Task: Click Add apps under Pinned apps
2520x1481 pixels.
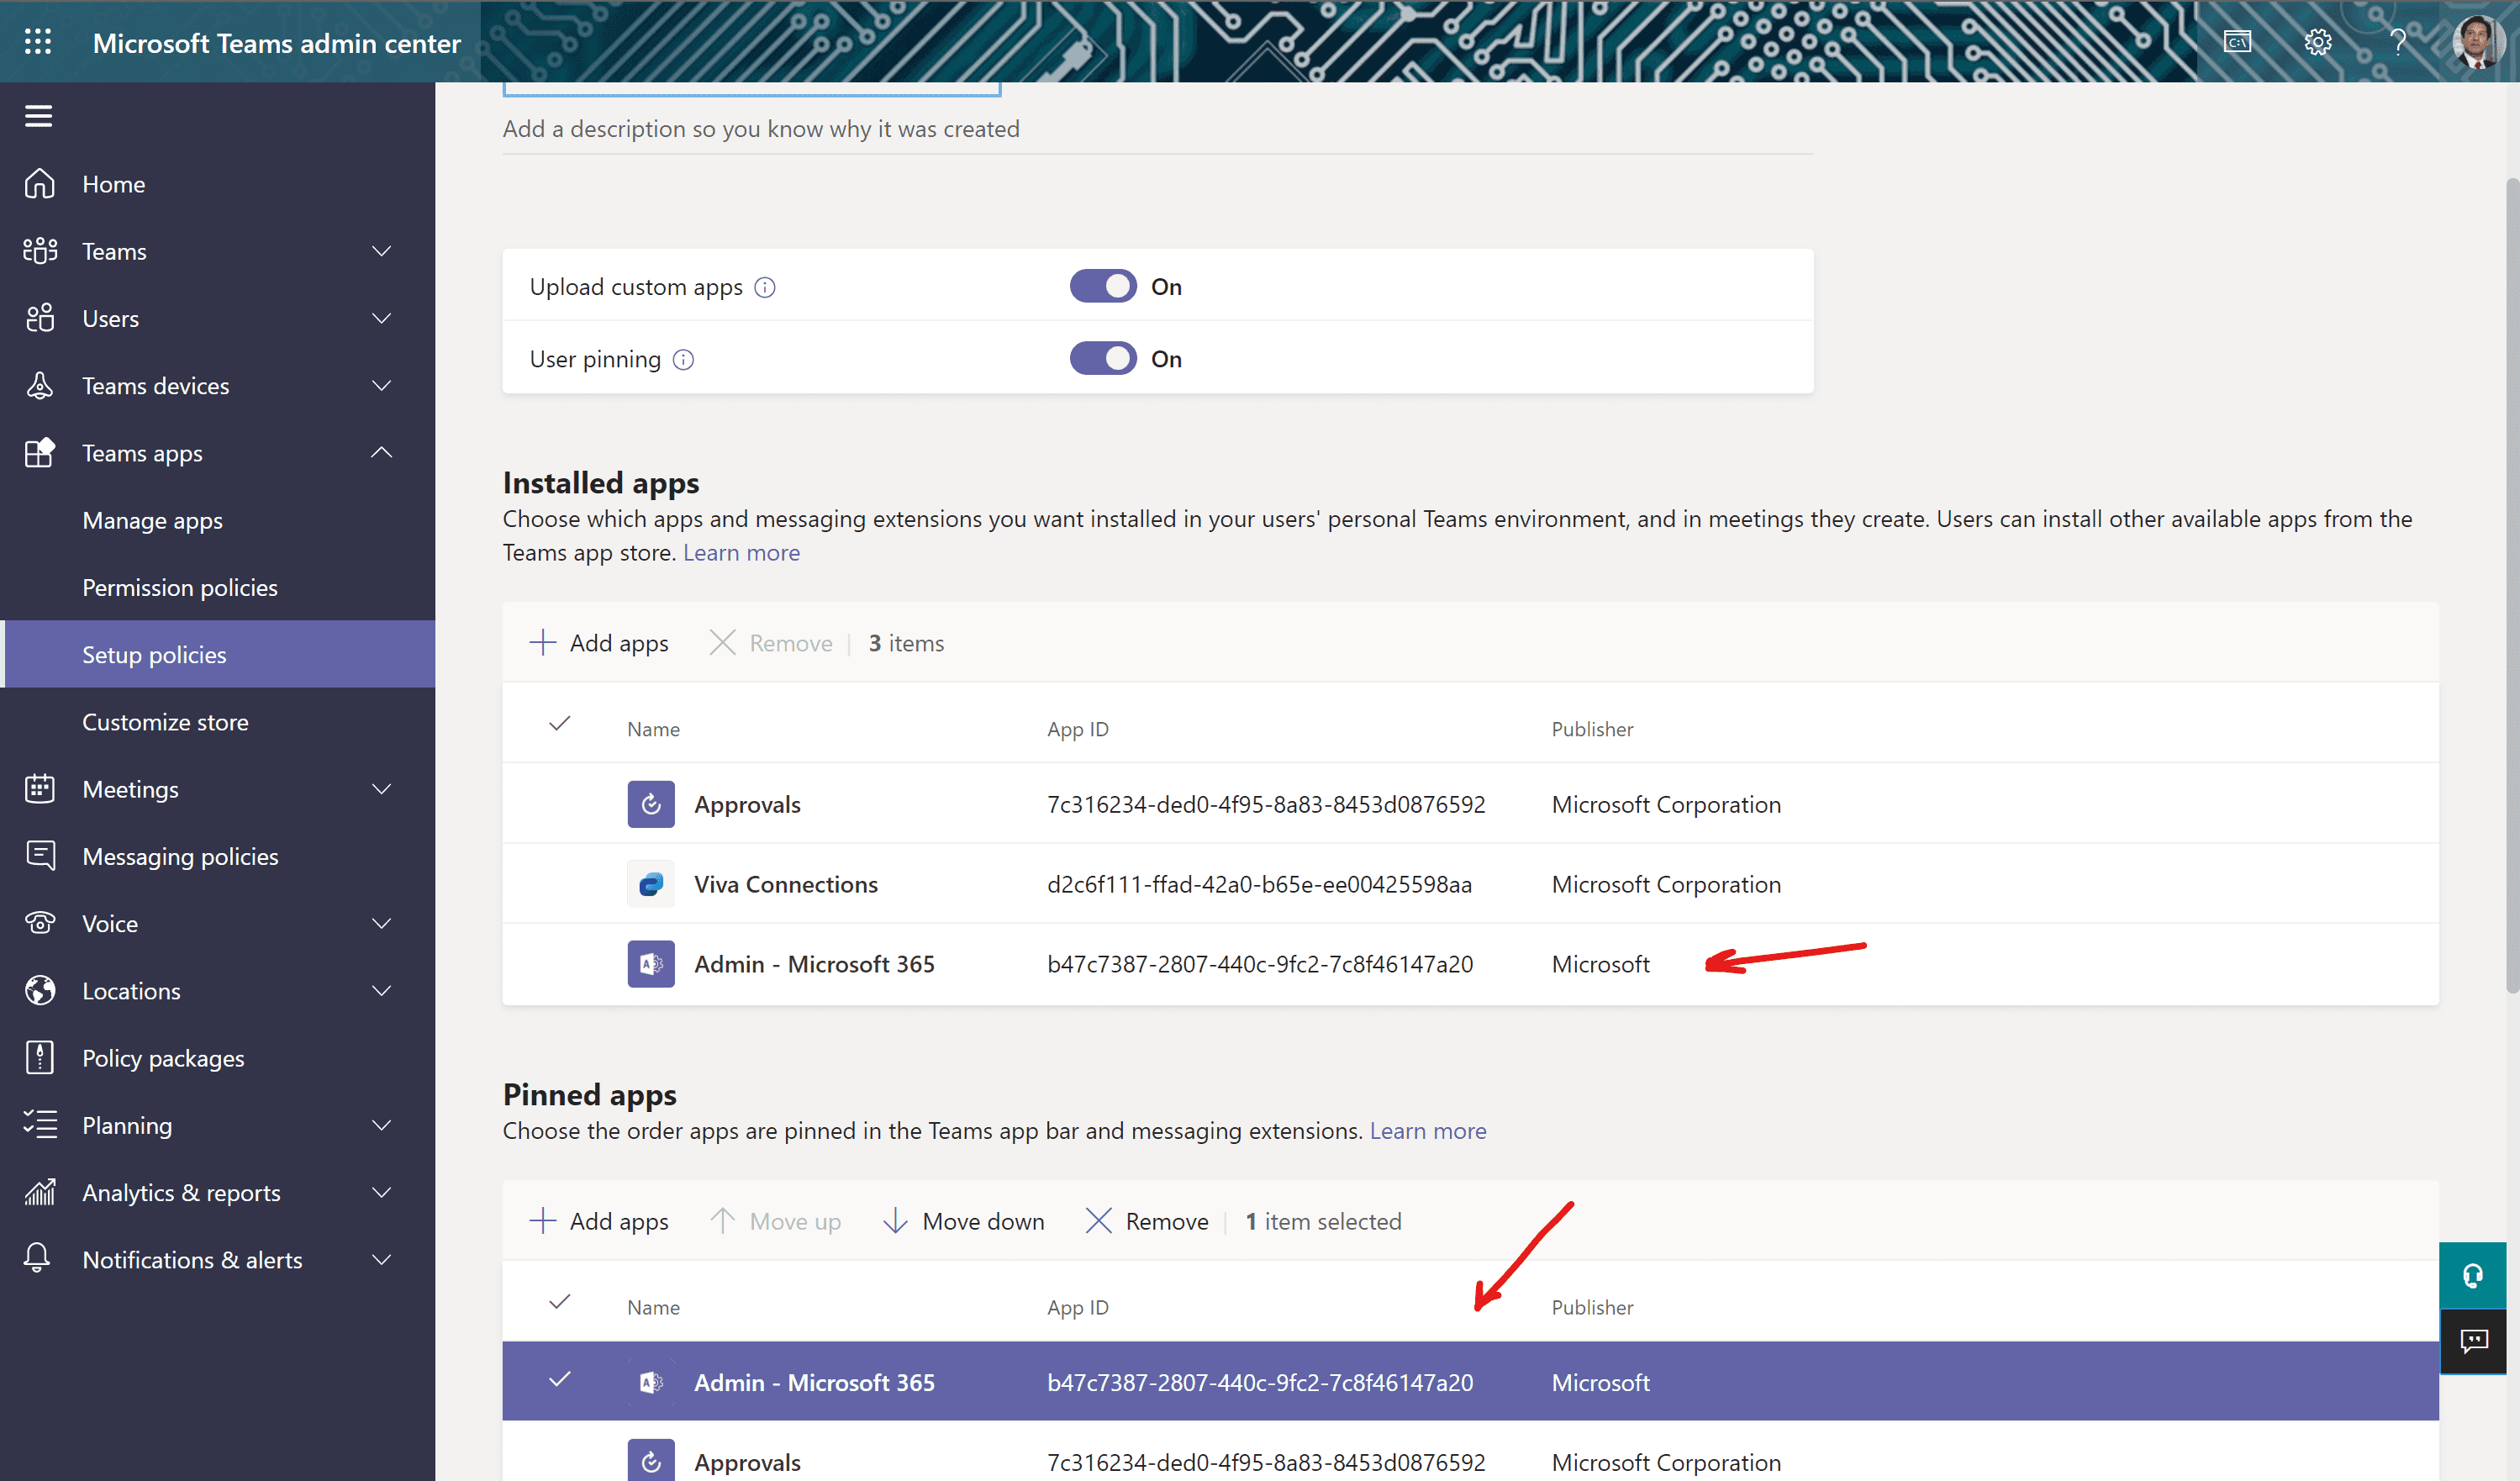Action: pyautogui.click(x=599, y=1220)
